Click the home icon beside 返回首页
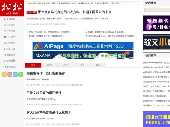 click(5, 19)
